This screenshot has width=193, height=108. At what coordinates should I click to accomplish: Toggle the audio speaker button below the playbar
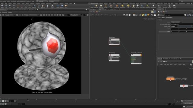pyautogui.click(x=1, y=104)
